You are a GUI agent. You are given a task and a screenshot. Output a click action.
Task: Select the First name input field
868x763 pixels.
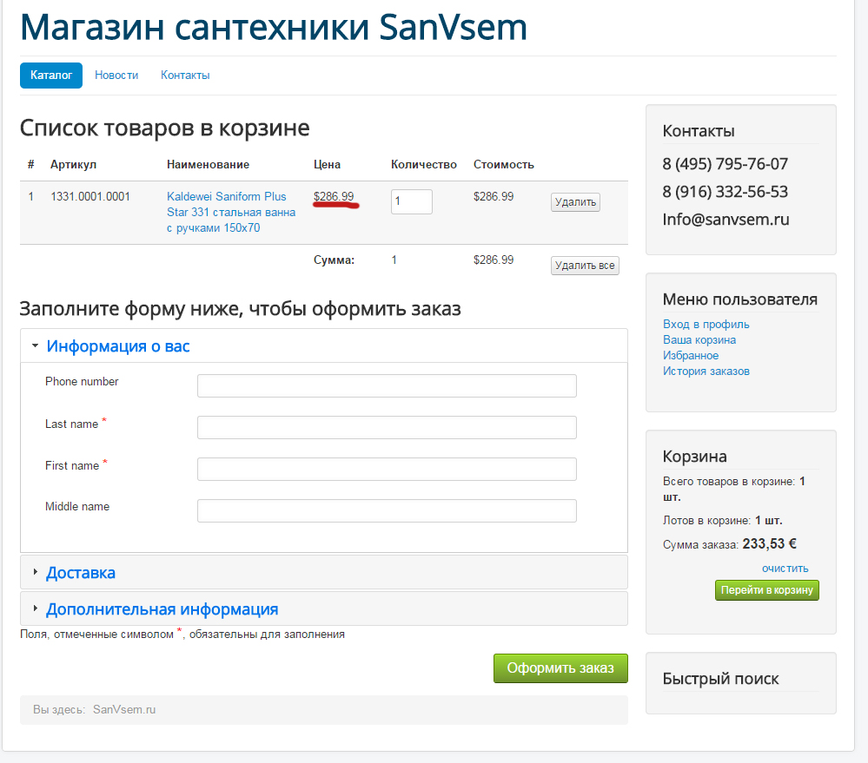(387, 469)
